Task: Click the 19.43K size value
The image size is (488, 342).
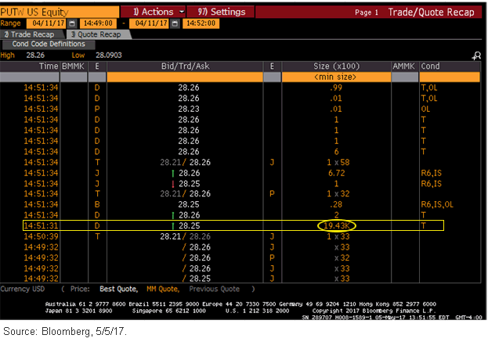Action: pyautogui.click(x=337, y=225)
